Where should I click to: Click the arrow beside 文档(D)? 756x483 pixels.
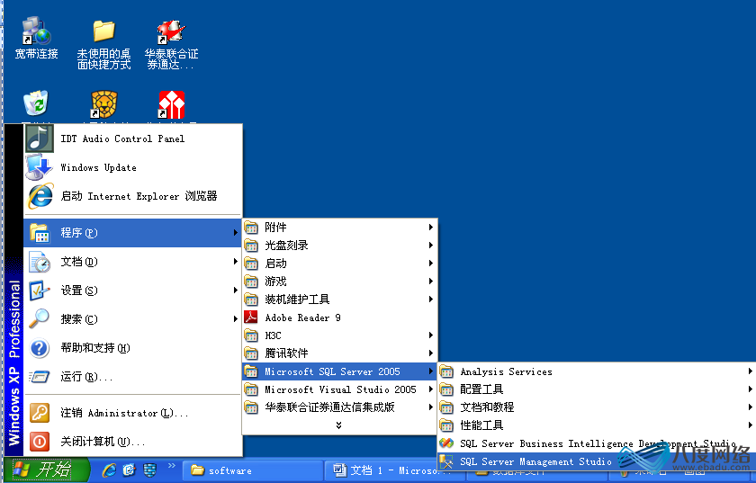235,262
